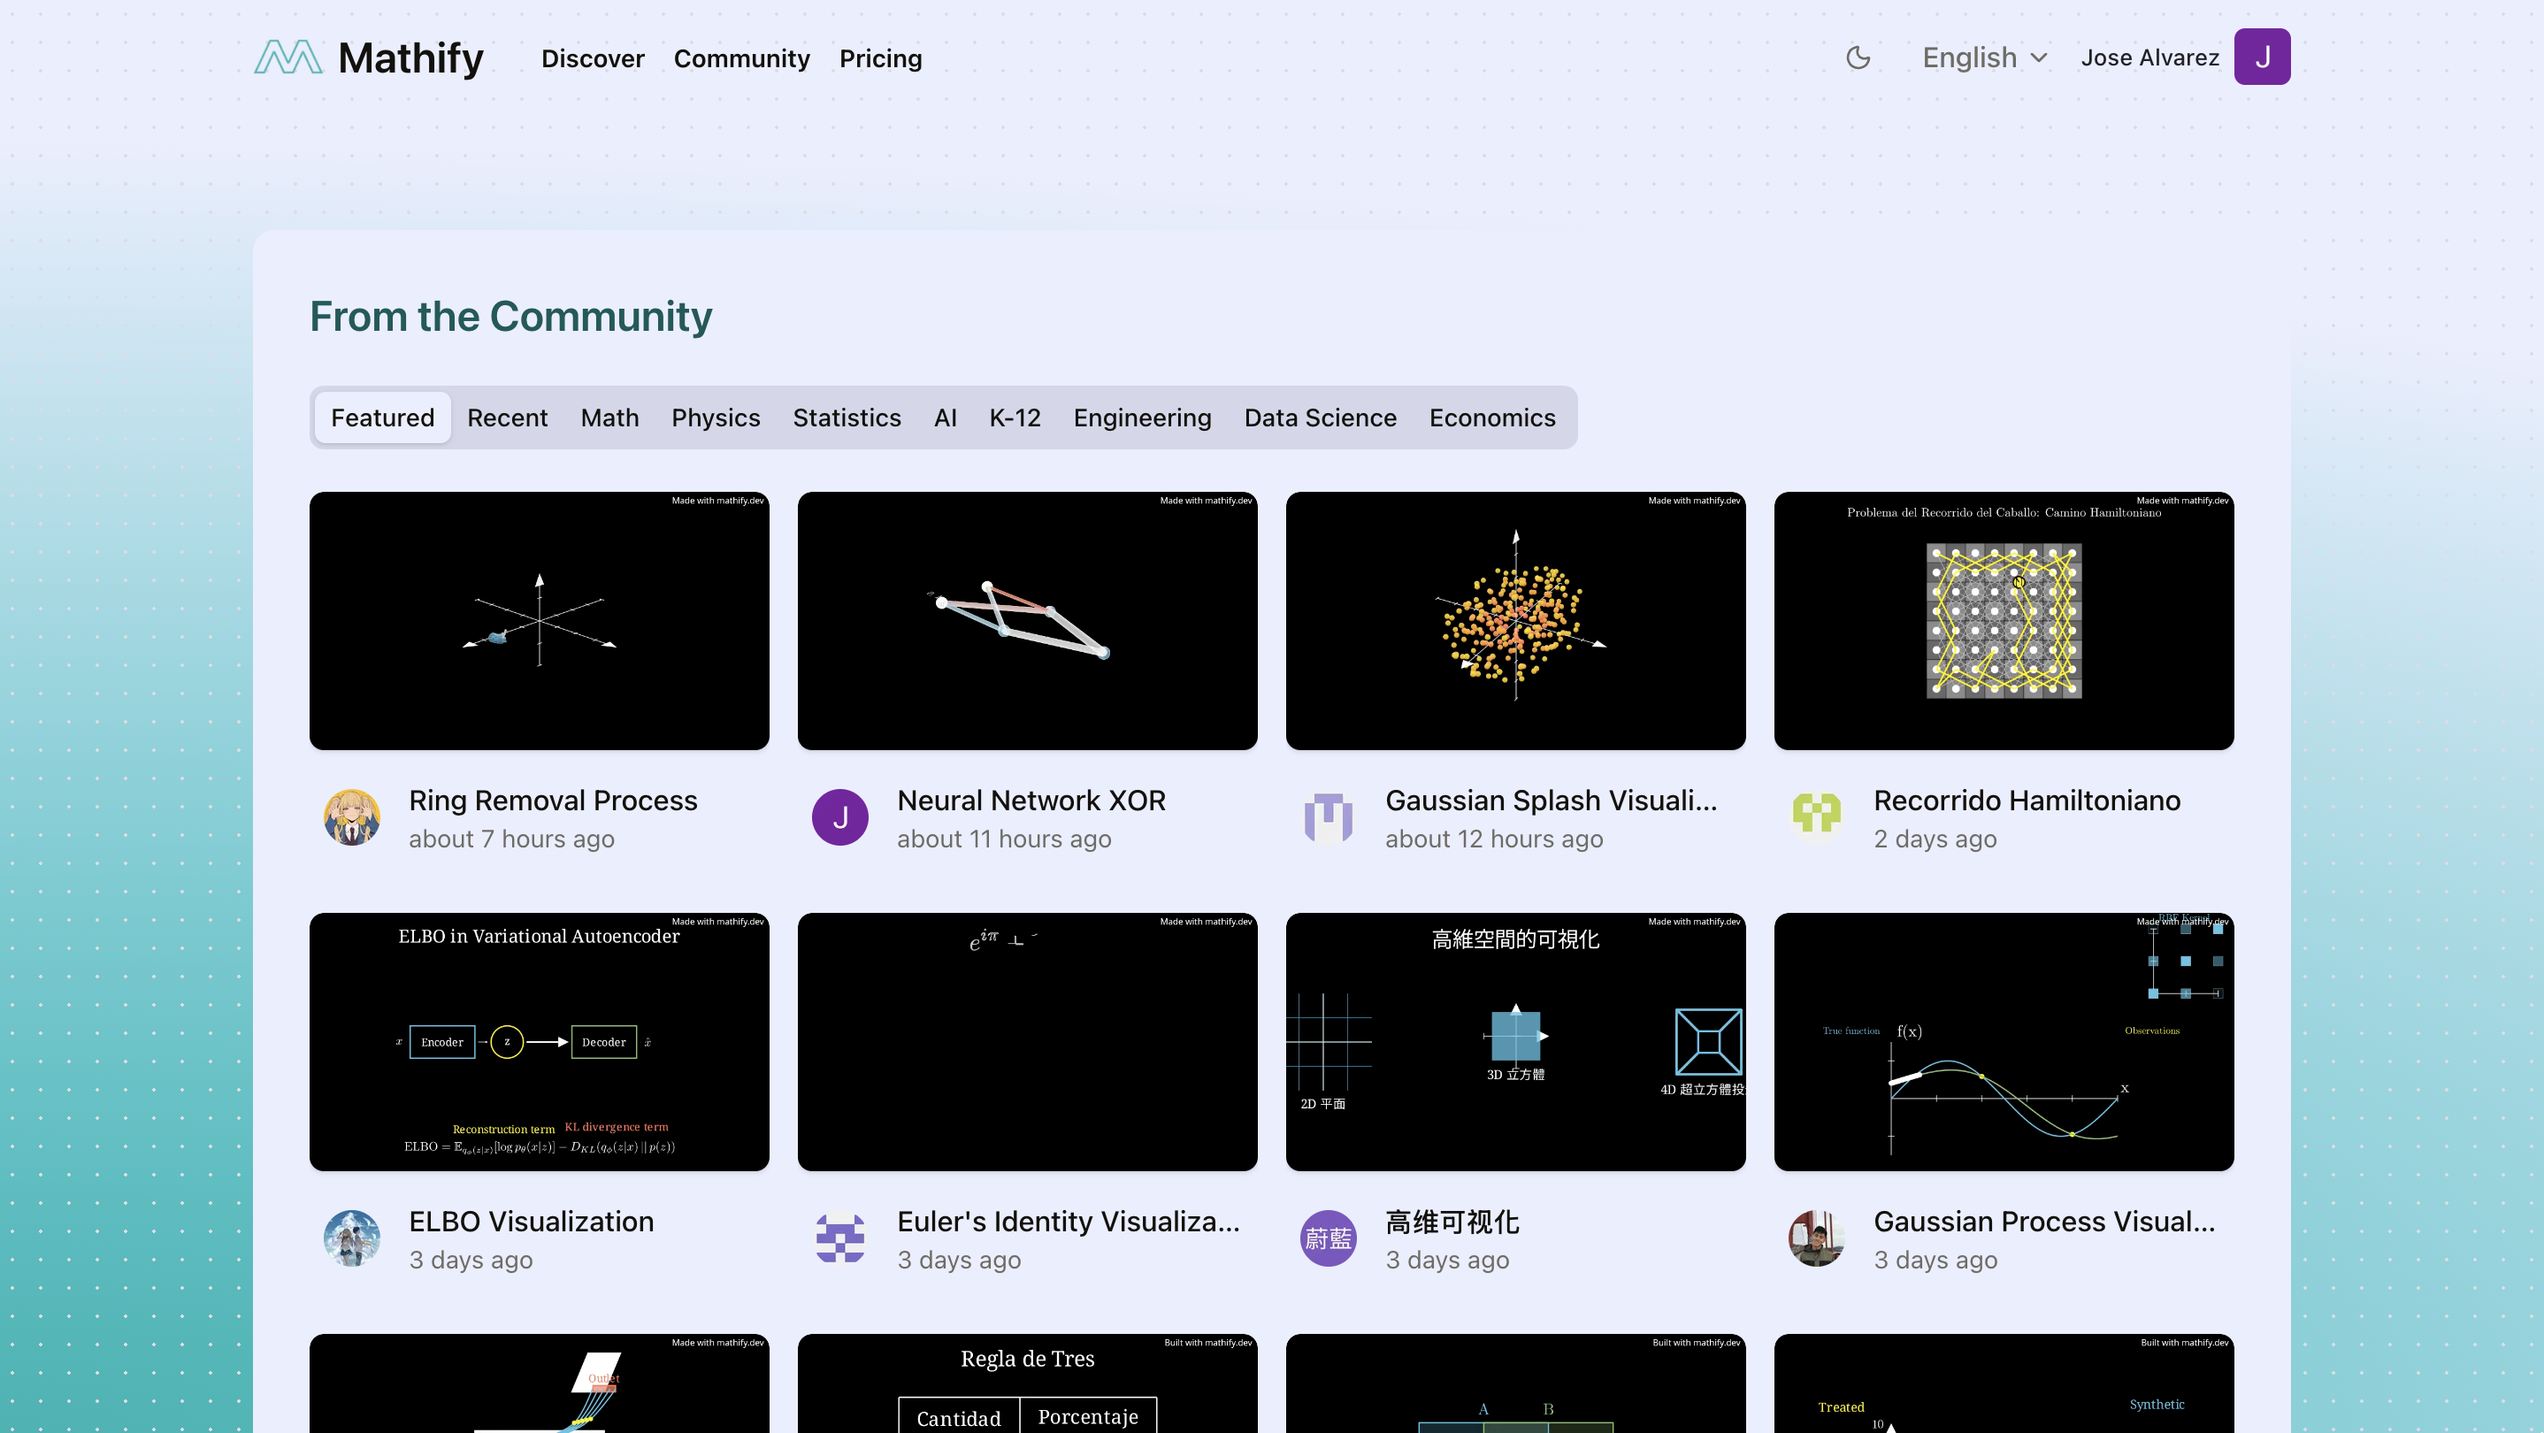
Task: Click the Neural Network XOR author avatar
Action: click(839, 817)
